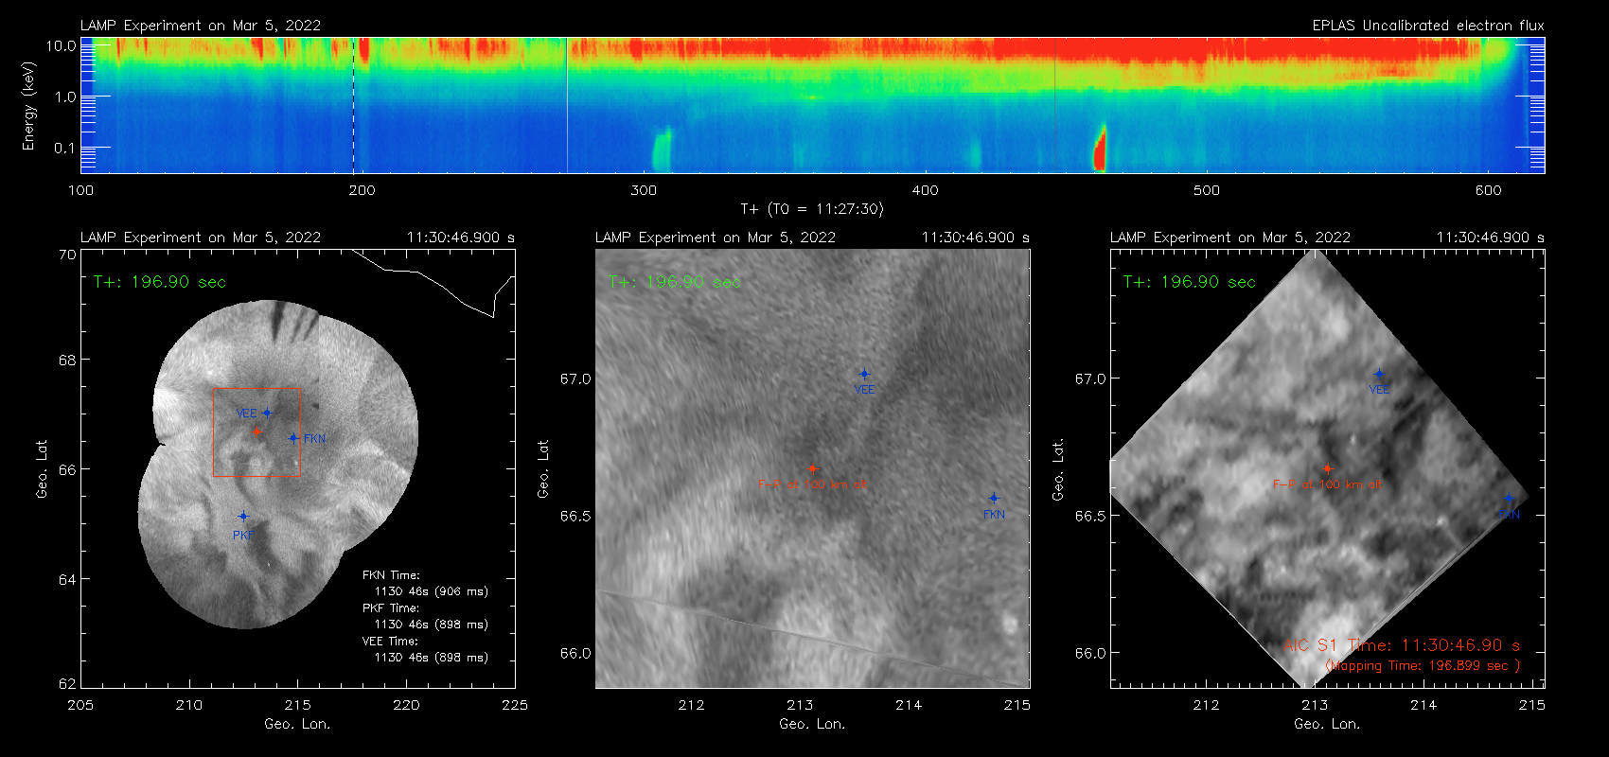Click the 'LAMP Experiment' title above the spectrogram

[201, 26]
